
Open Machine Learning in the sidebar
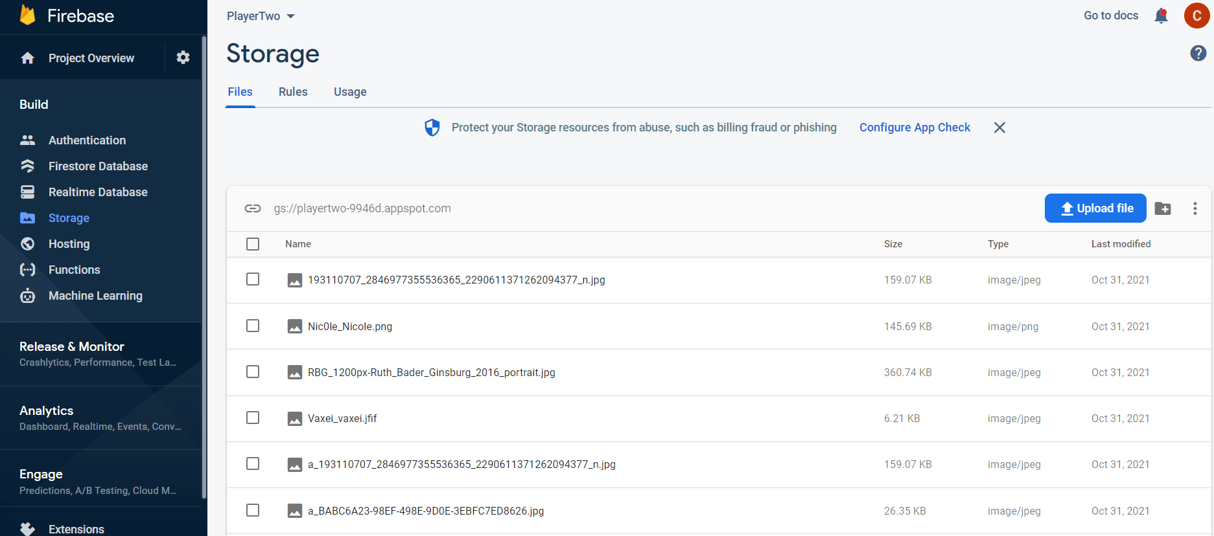coord(95,296)
